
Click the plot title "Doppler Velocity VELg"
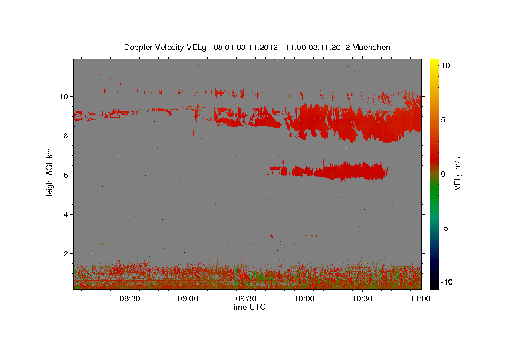click(166, 47)
